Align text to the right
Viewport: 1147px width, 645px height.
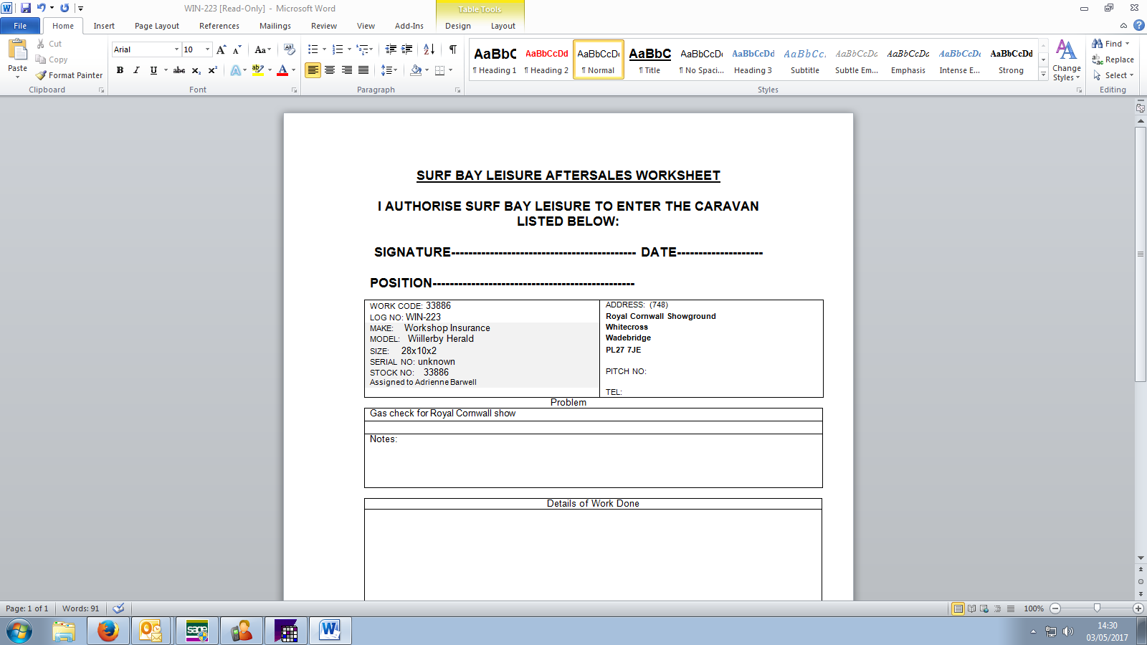pos(347,70)
